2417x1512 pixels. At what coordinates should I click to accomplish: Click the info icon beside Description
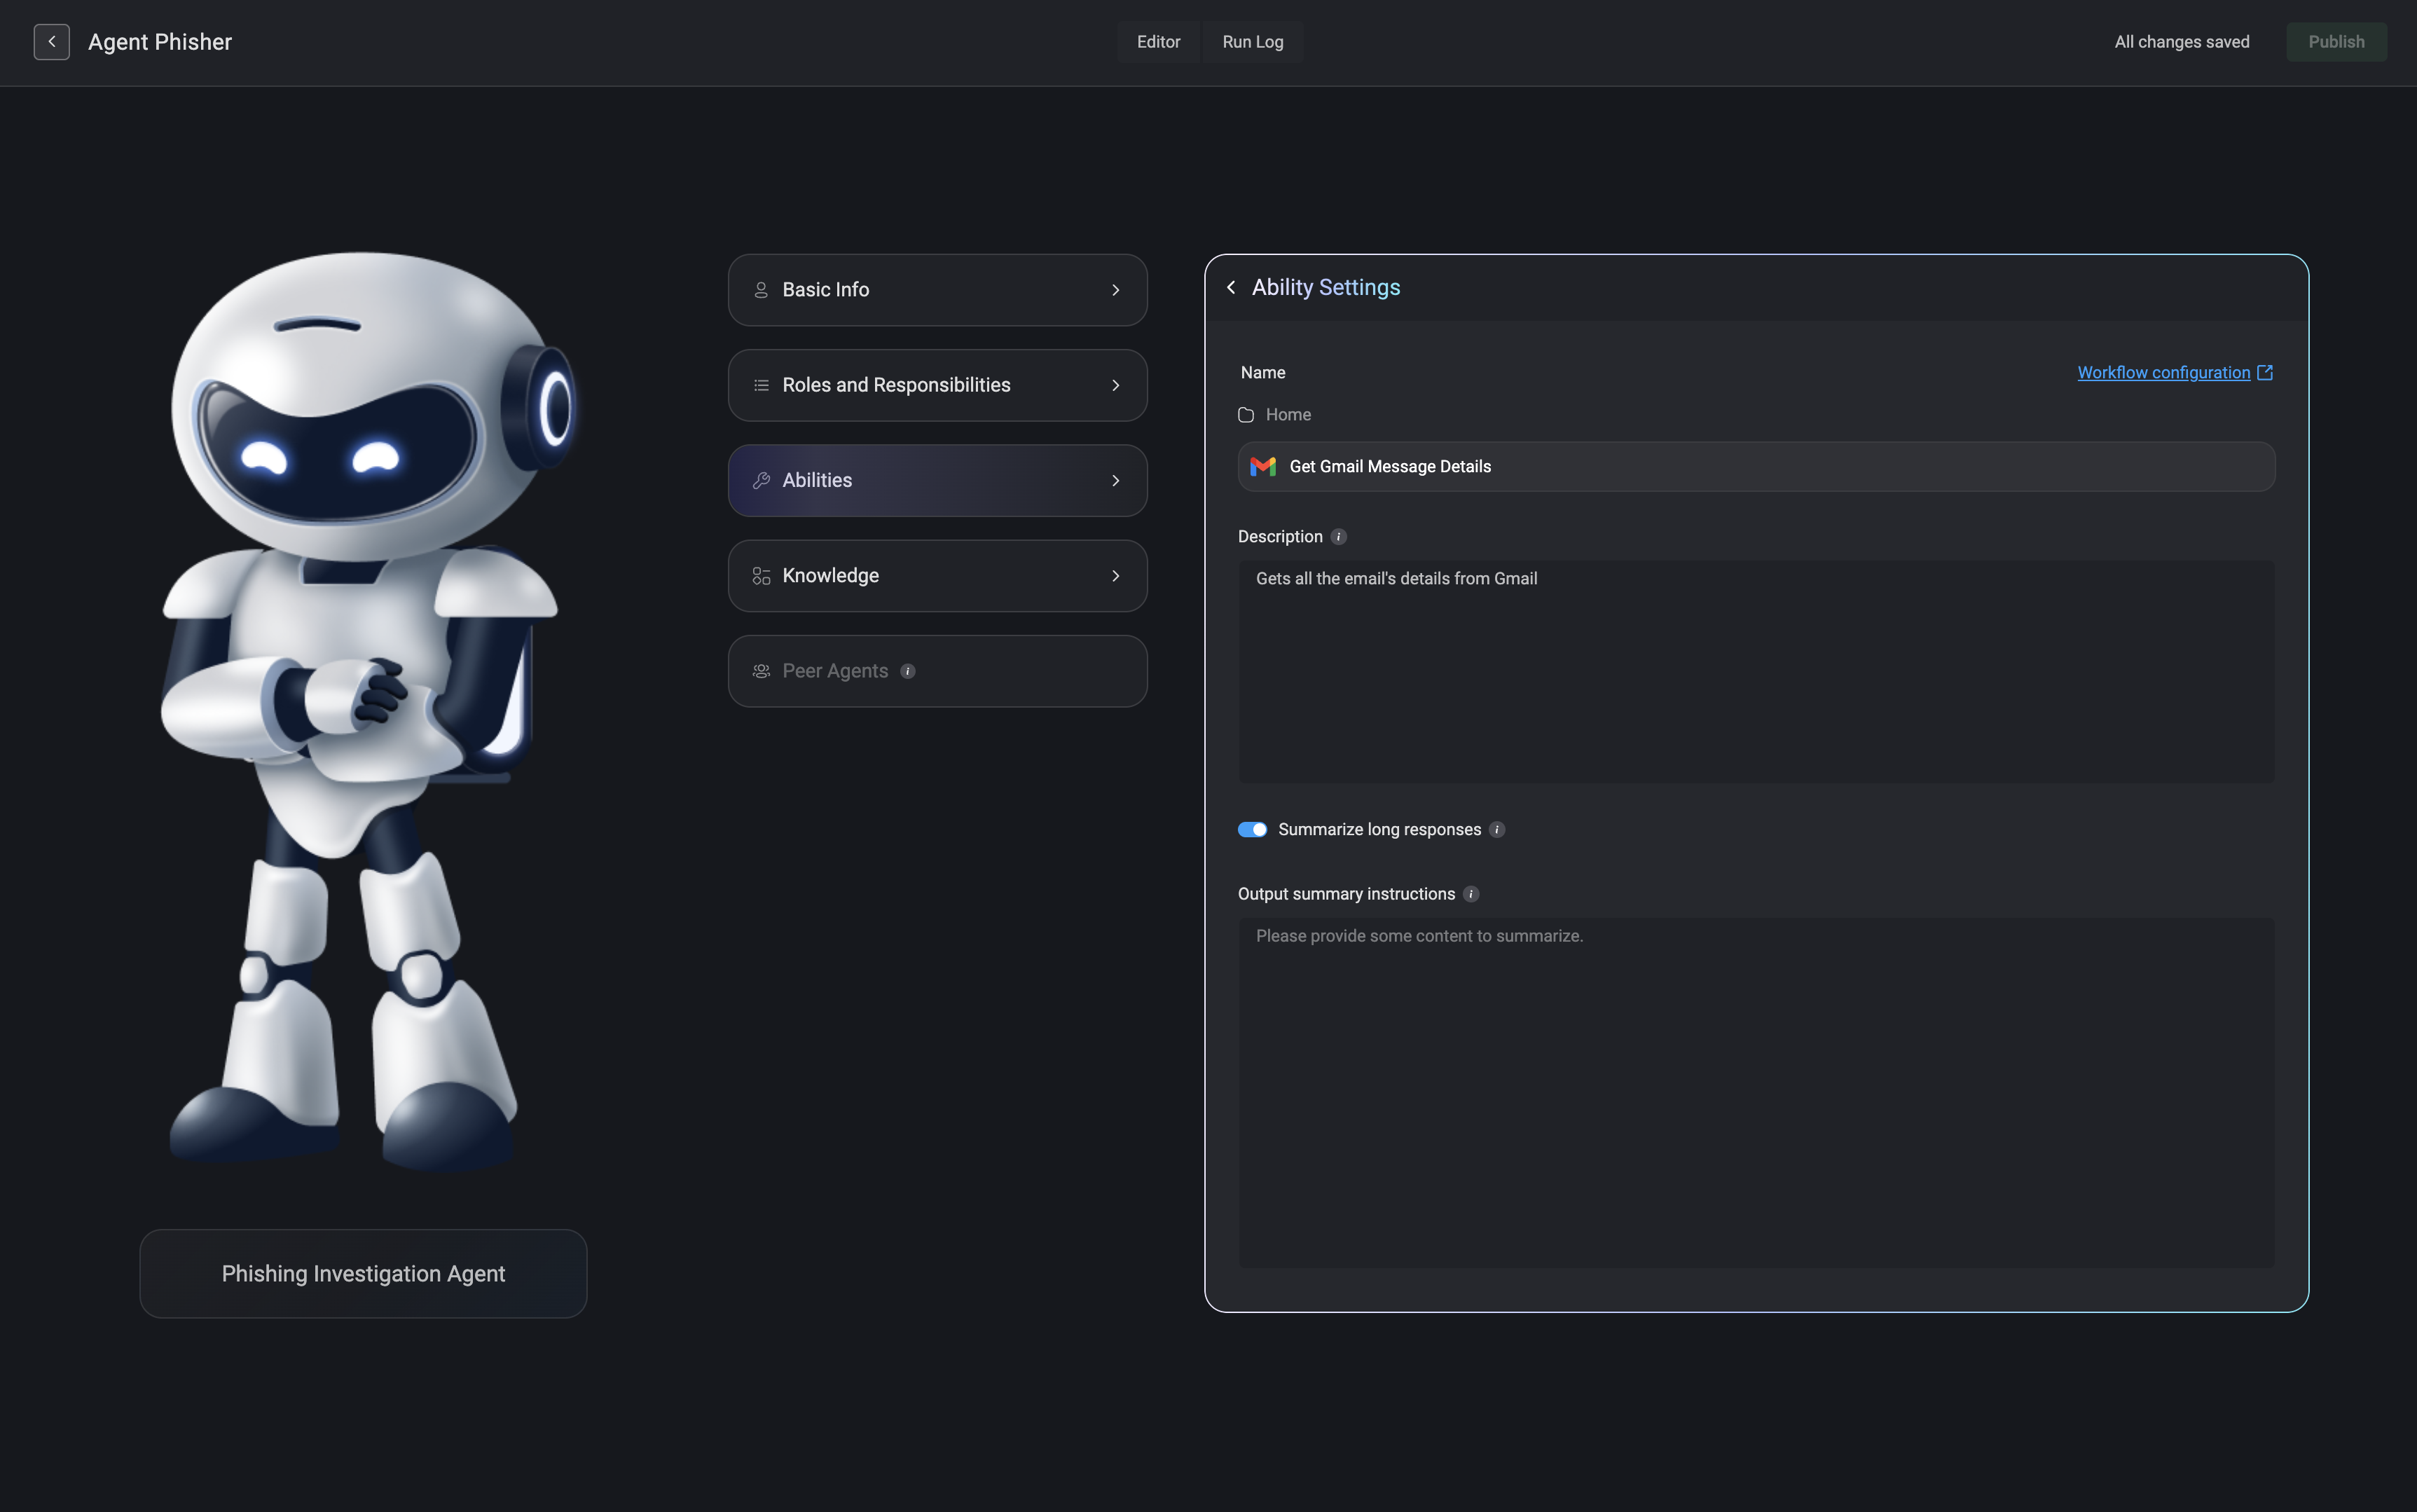pos(1338,537)
